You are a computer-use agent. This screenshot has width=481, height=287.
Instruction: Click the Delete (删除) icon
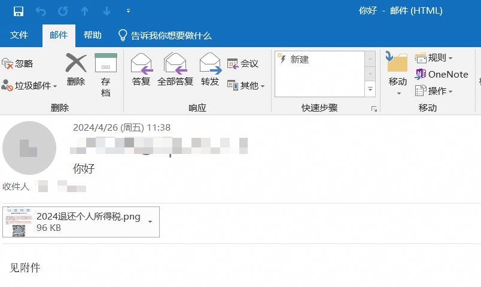76,63
